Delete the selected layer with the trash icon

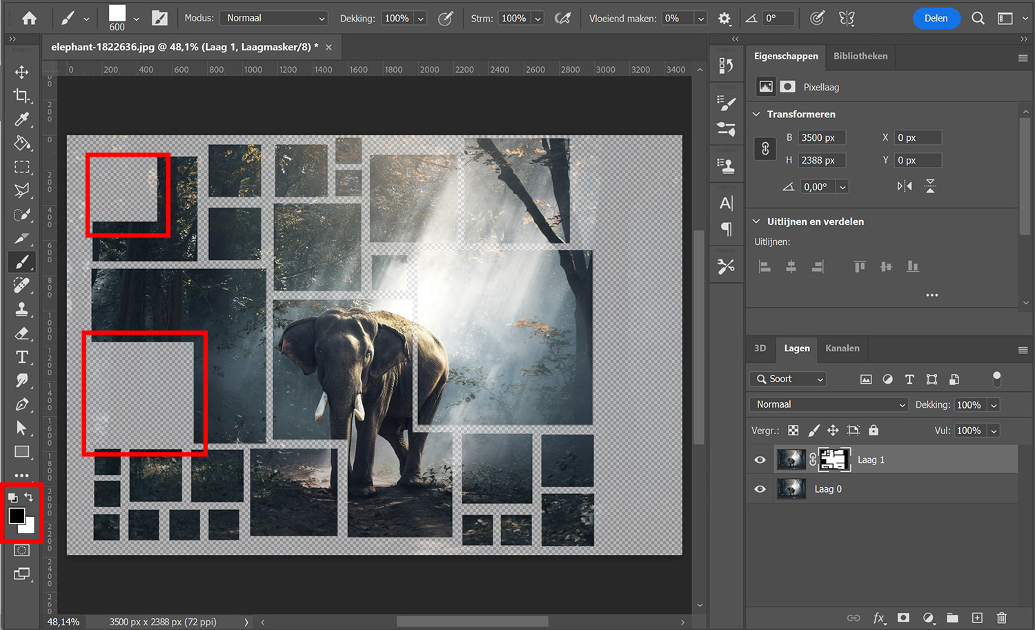click(x=1002, y=618)
